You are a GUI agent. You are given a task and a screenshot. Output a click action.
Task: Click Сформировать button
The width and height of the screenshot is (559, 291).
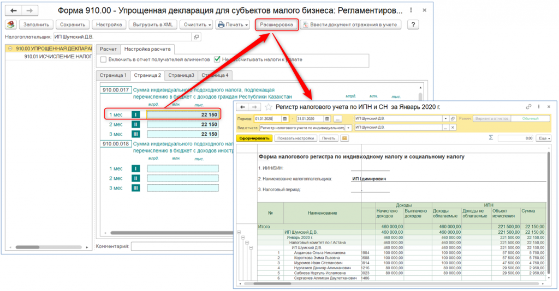[x=254, y=138]
